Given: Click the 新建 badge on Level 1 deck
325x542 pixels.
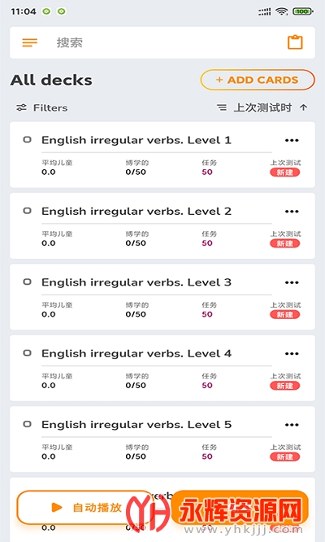Looking at the screenshot, I should (284, 173).
